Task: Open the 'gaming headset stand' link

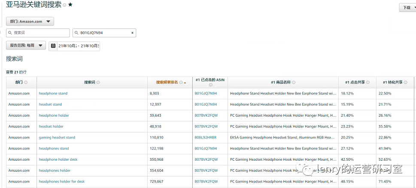Action: coord(57,138)
